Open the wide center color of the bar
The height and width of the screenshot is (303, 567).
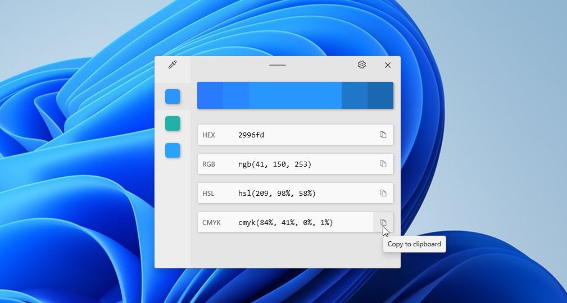295,95
